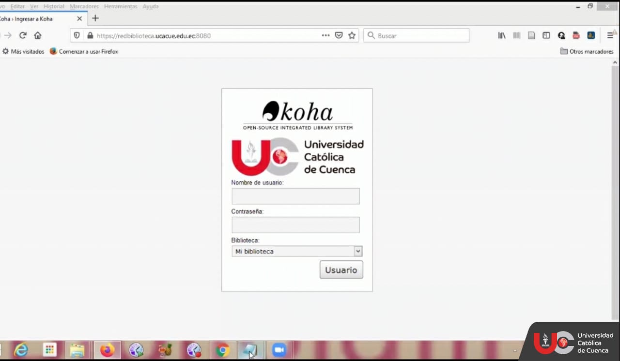Open the Herramientas menu

(121, 6)
